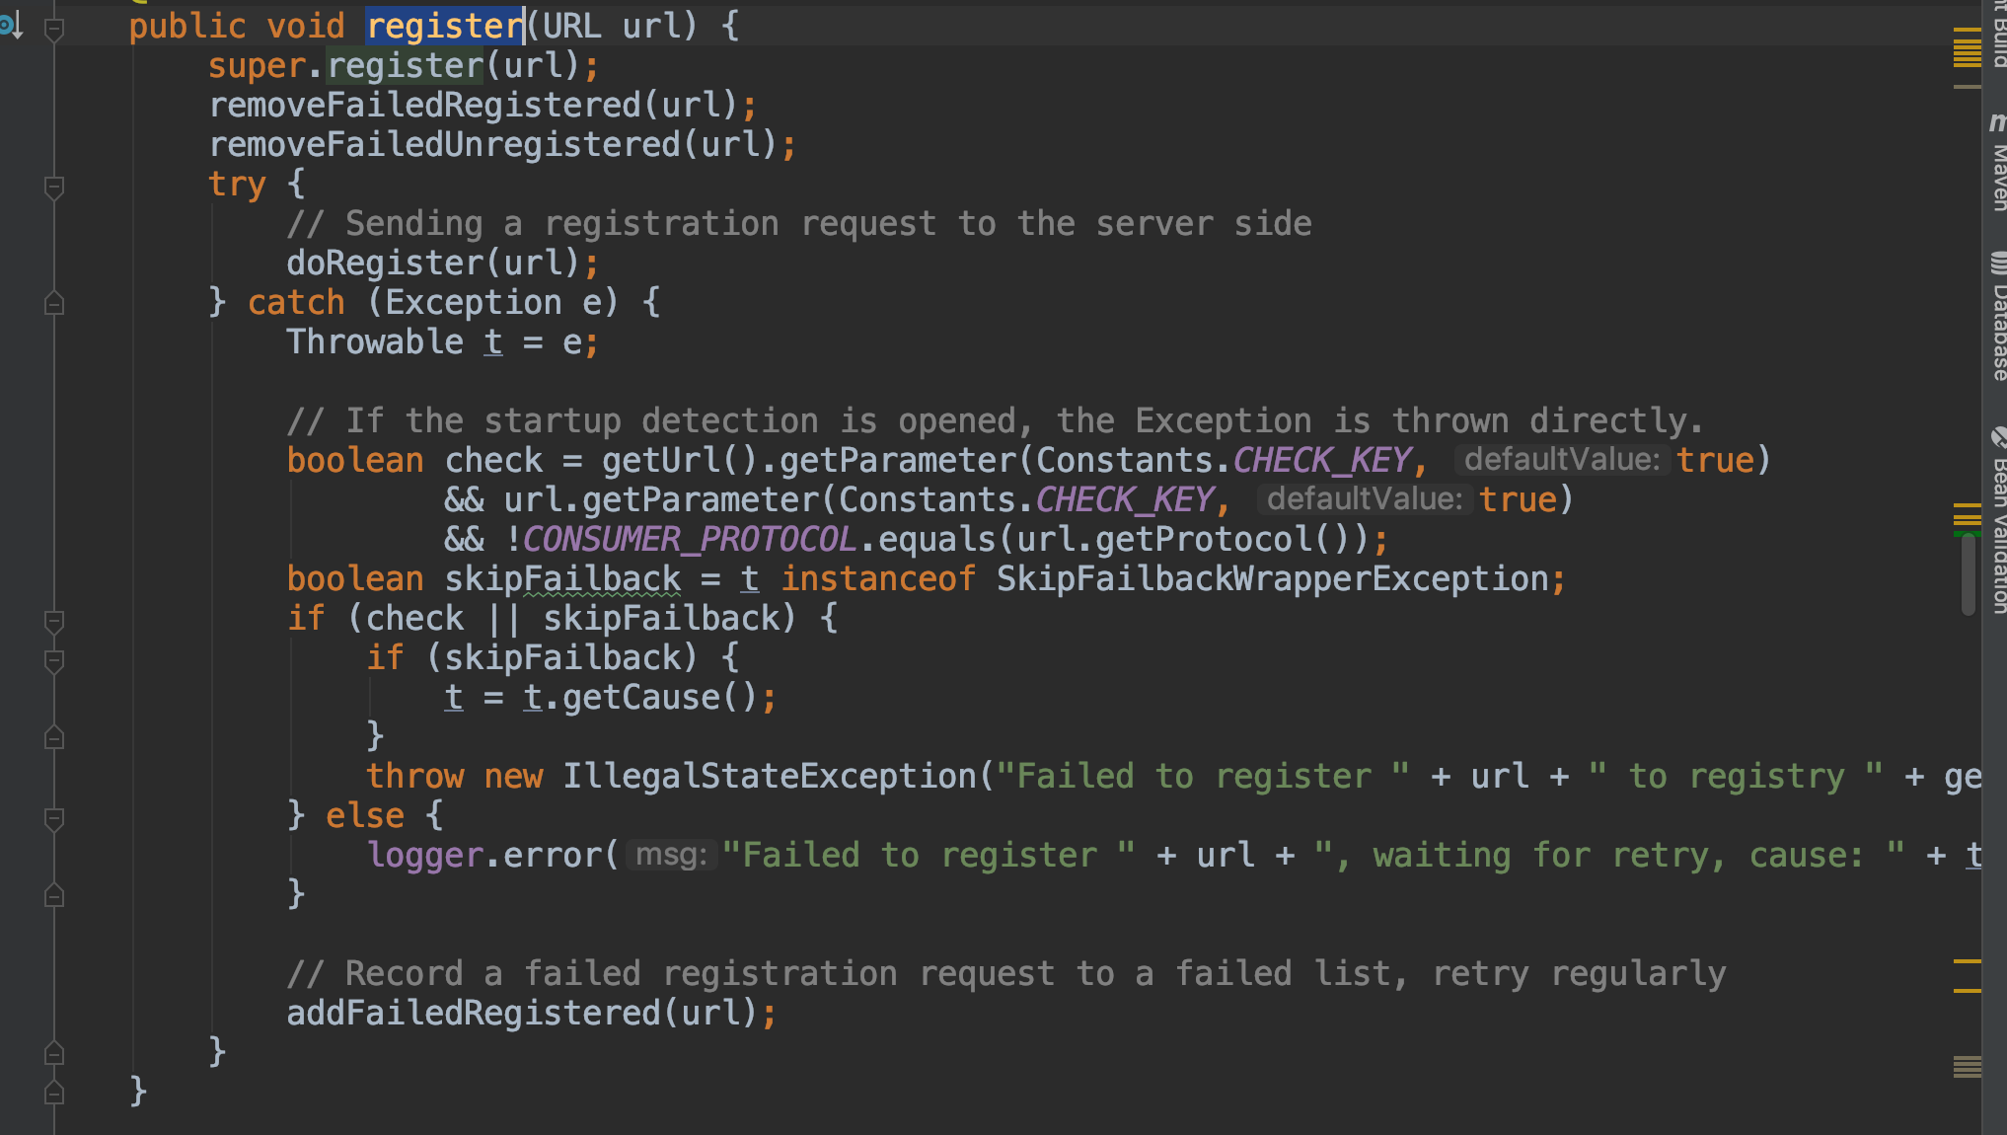Toggle fold marker at the else line
2007x1135 pixels.
click(54, 818)
